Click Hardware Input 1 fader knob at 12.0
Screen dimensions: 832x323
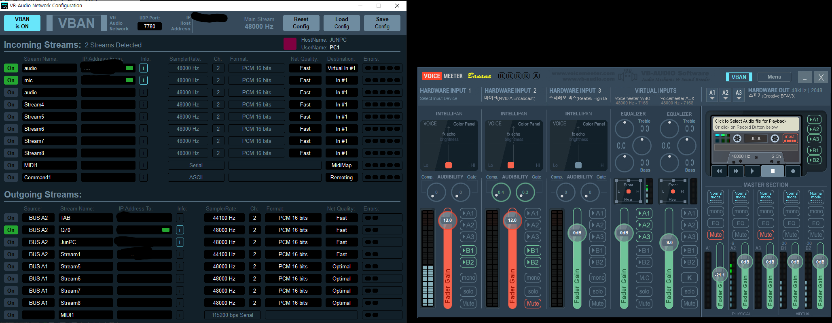tap(447, 220)
